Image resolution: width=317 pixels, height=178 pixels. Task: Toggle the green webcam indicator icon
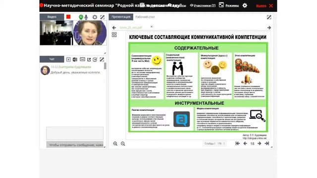point(81,17)
